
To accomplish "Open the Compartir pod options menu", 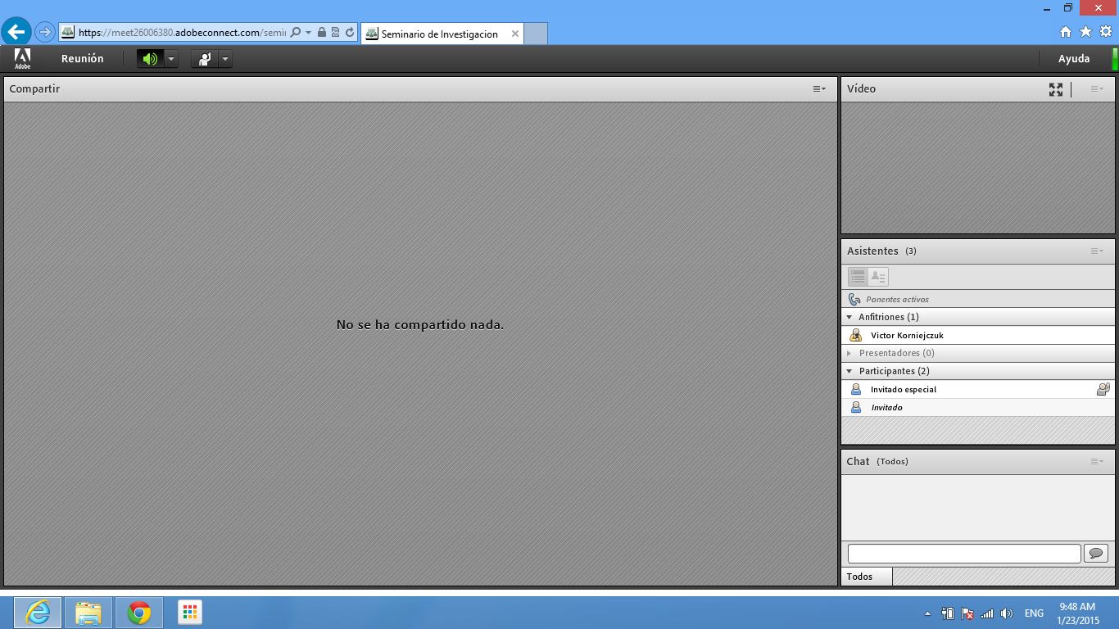I will click(819, 88).
